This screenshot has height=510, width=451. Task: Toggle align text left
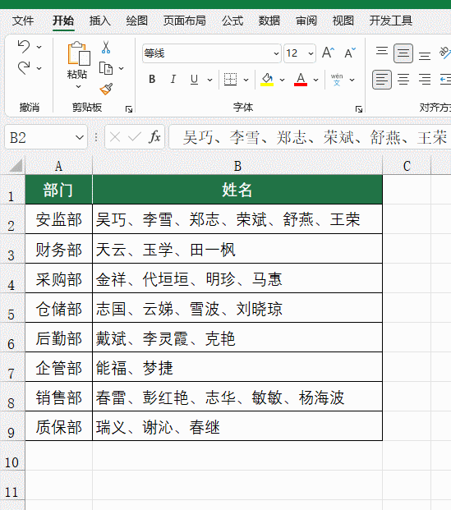(x=382, y=80)
